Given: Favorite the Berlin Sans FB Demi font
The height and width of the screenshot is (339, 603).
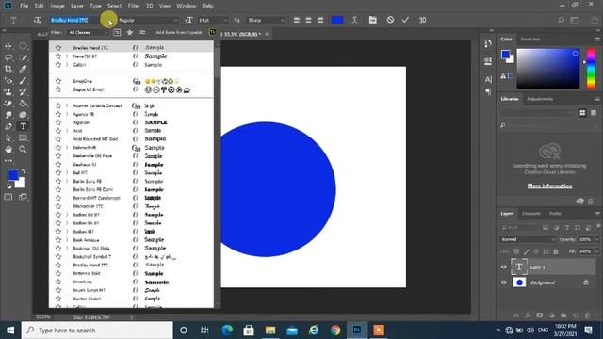Looking at the screenshot, I should tap(58, 189).
